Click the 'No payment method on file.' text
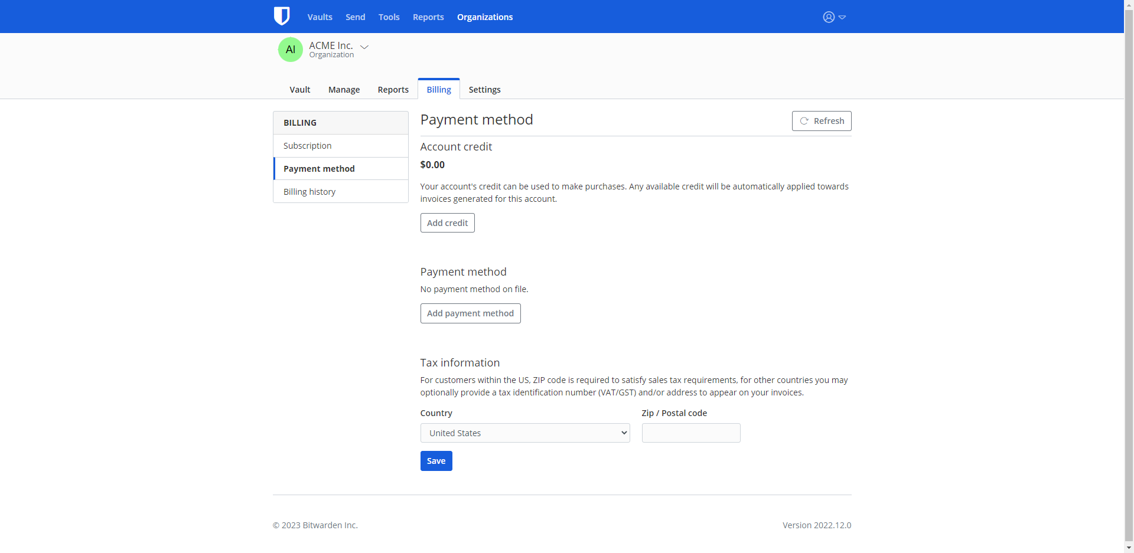The width and height of the screenshot is (1134, 553). 474,289
